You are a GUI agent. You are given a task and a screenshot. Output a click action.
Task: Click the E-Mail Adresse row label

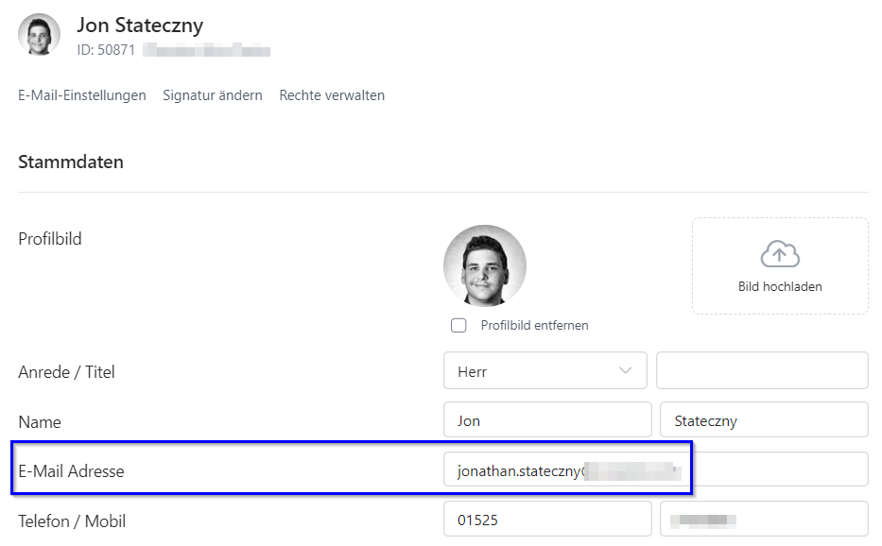tap(71, 470)
